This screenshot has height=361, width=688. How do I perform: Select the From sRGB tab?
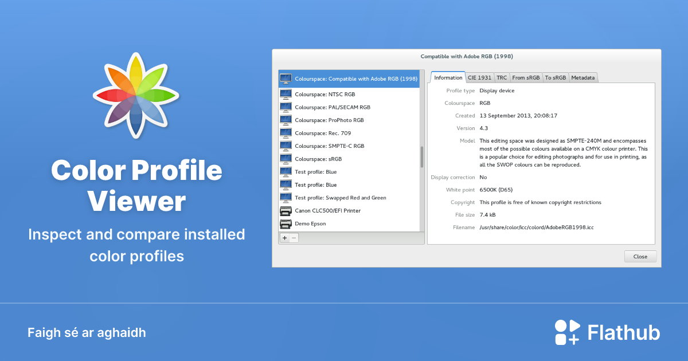[526, 77]
